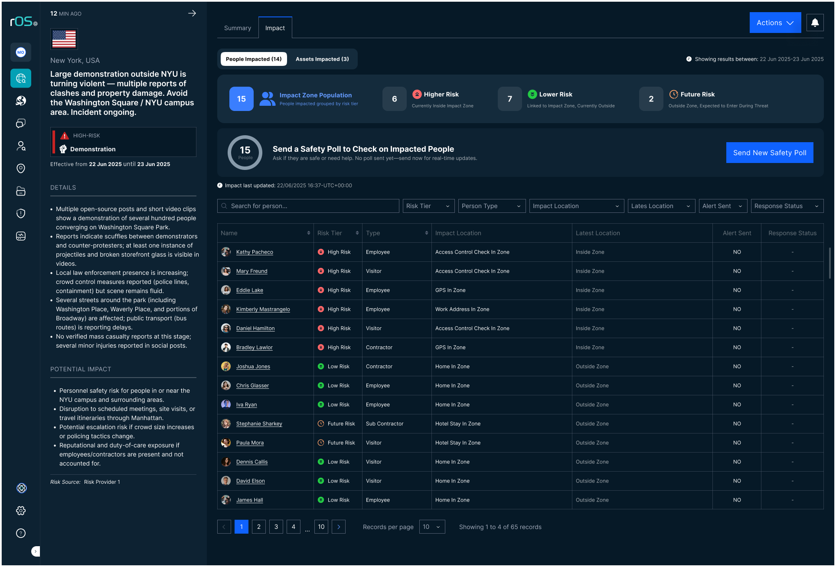Image resolution: width=836 pixels, height=567 pixels.
Task: Click the location pin sidebar icon
Action: (21, 169)
